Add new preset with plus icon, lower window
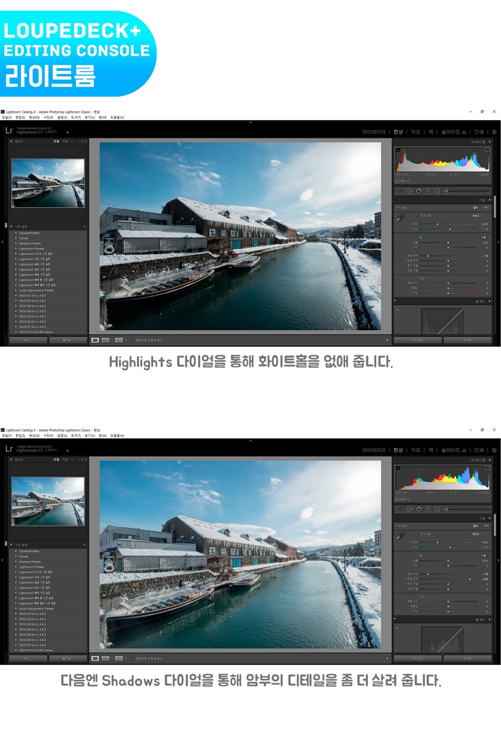This screenshot has height=751, width=501. (x=84, y=545)
